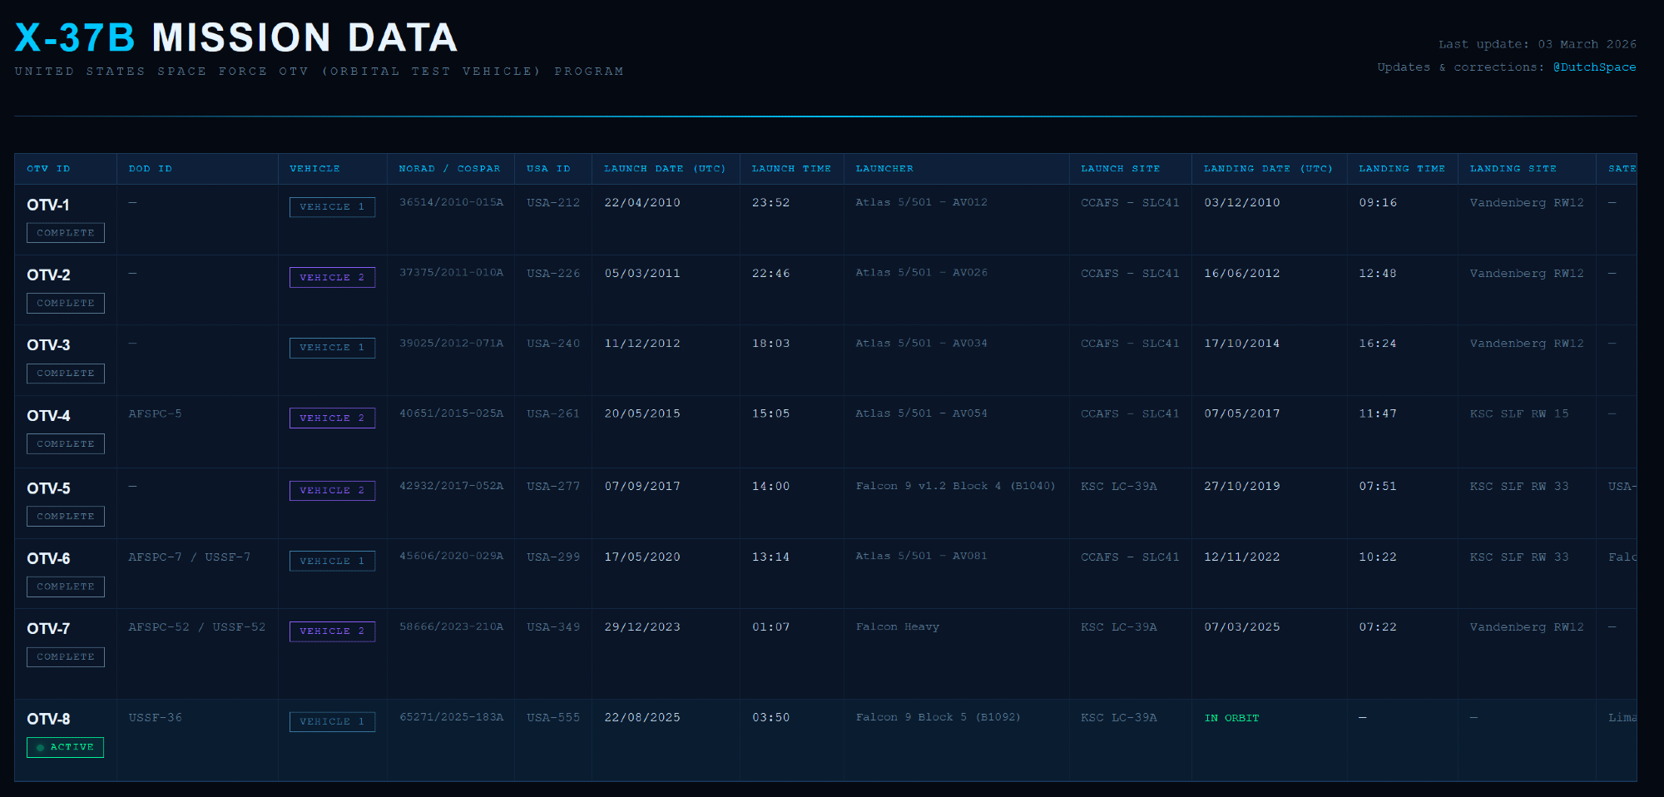The height and width of the screenshot is (797, 1664).
Task: Click the OTV ID column header
Action: click(x=48, y=169)
